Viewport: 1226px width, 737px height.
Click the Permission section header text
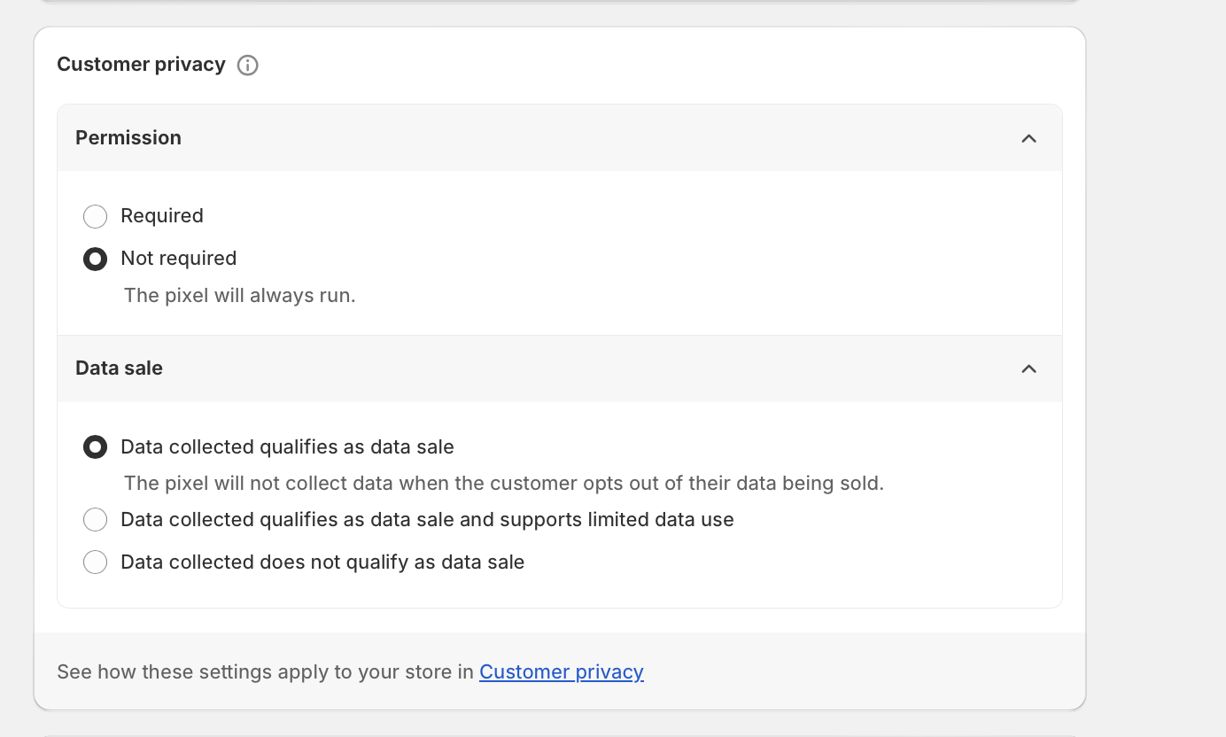(x=128, y=137)
